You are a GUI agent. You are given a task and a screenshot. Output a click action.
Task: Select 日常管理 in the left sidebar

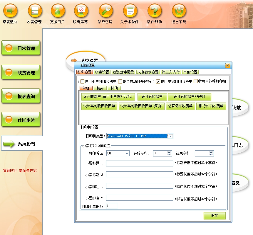click(21, 48)
